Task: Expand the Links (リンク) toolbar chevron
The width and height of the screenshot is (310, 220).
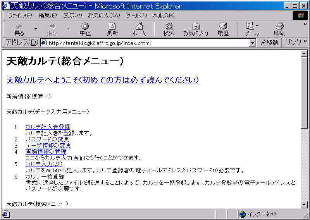Action: [x=305, y=42]
